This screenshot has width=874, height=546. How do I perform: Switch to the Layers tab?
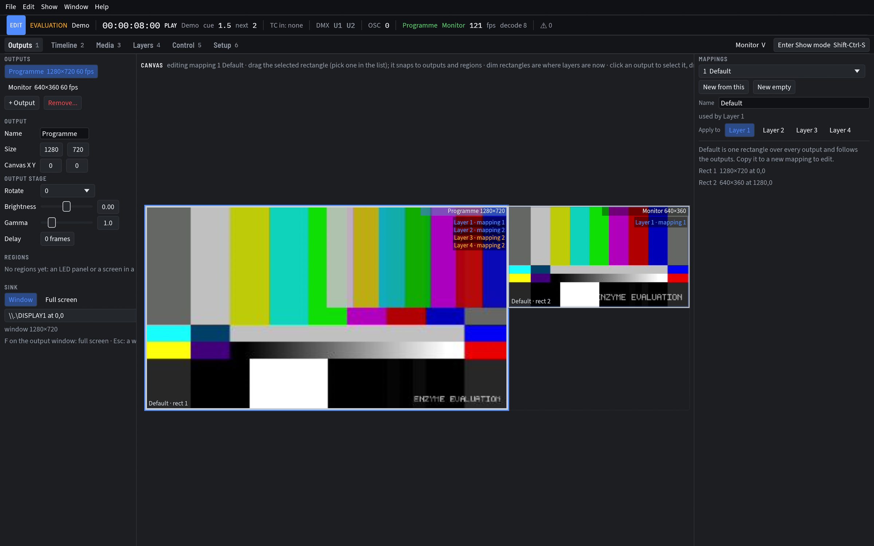coord(146,45)
